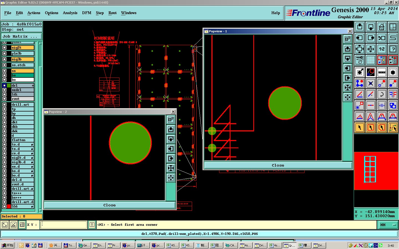Click the Home view house icon
399x249 pixels.
point(382,27)
